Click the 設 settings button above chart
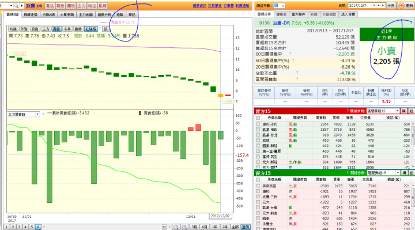Image resolution: width=415 pixels, height=230 pixels. coord(105,29)
